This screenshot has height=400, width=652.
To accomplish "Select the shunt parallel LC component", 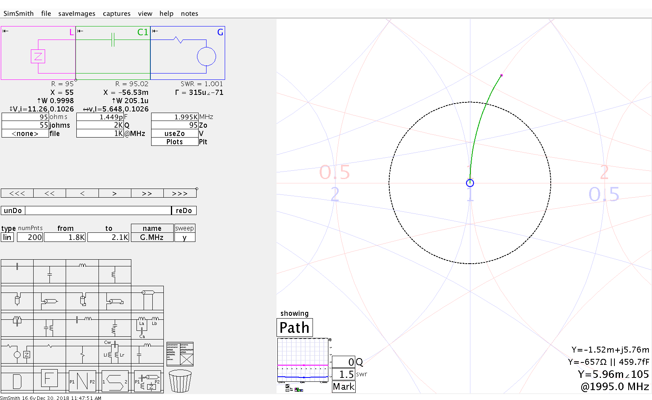I will click(x=49, y=325).
